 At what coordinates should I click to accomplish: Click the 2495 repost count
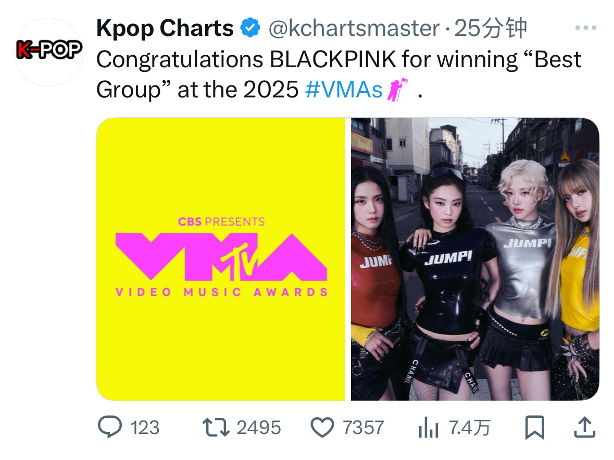pyautogui.click(x=259, y=428)
